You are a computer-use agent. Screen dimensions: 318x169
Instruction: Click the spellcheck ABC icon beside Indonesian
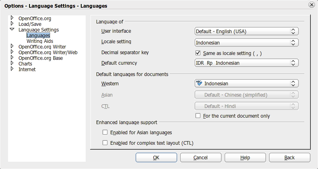pyautogui.click(x=199, y=83)
